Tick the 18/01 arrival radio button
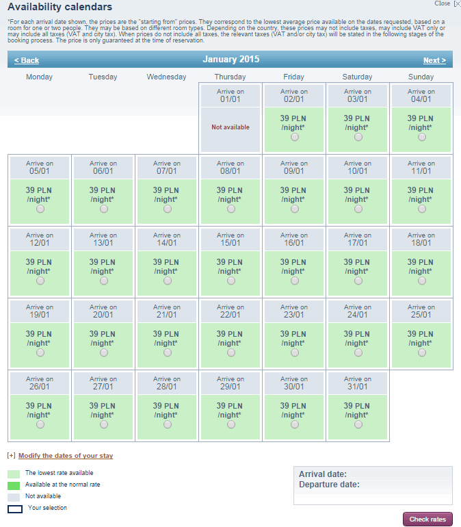The width and height of the screenshot is (461, 527). coord(422,281)
